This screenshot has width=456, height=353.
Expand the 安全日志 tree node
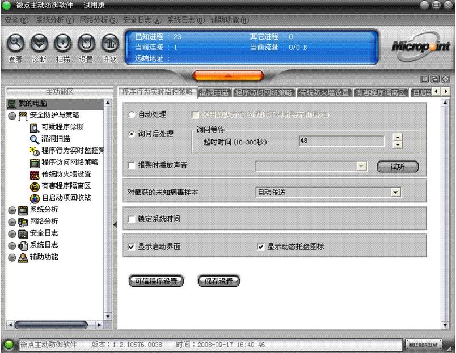[x=12, y=234]
